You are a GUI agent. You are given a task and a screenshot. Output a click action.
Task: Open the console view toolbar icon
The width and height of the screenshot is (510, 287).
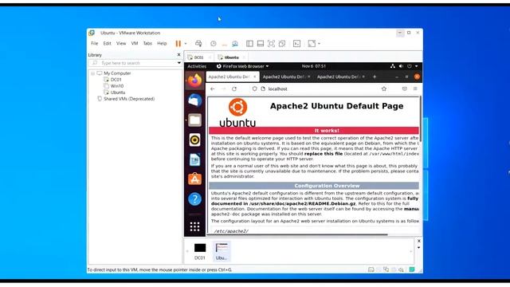[x=296, y=43]
